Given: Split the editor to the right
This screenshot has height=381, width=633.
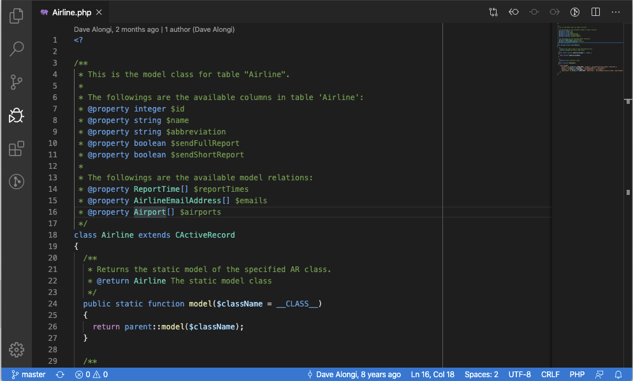Looking at the screenshot, I should [x=595, y=12].
